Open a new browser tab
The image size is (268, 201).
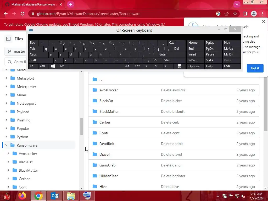click(71, 4)
